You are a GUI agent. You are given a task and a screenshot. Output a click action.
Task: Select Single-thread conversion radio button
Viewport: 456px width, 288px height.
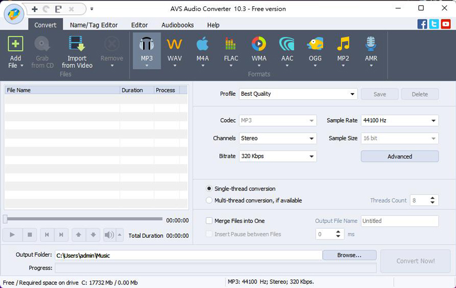coord(209,189)
